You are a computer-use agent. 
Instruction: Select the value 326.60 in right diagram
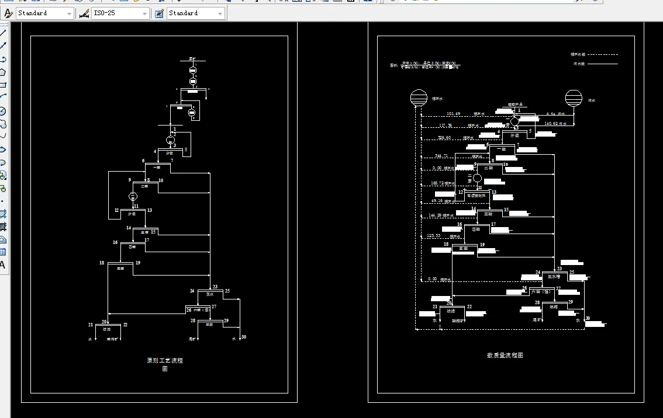[444, 138]
